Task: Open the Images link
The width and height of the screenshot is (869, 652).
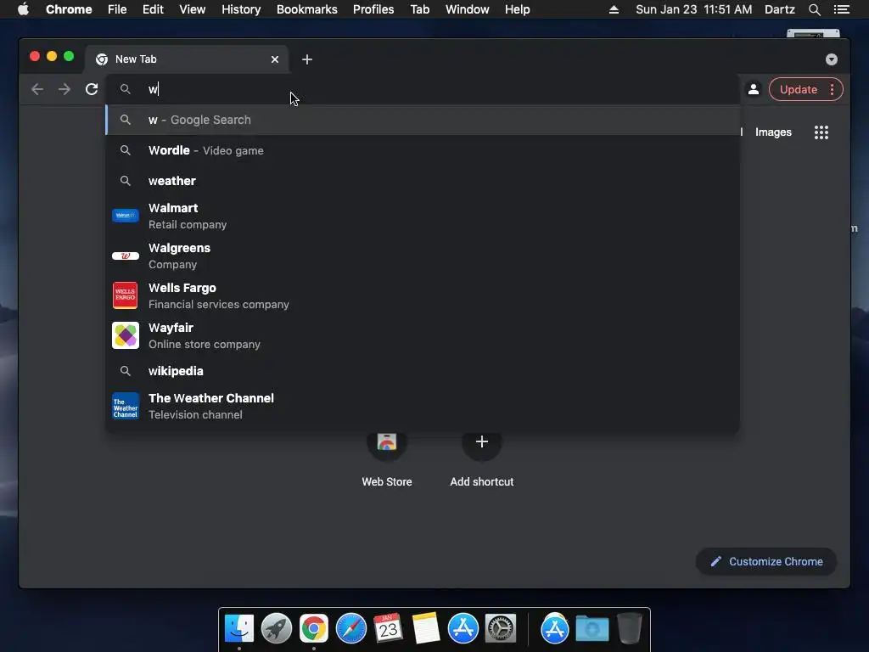Action: (x=773, y=132)
